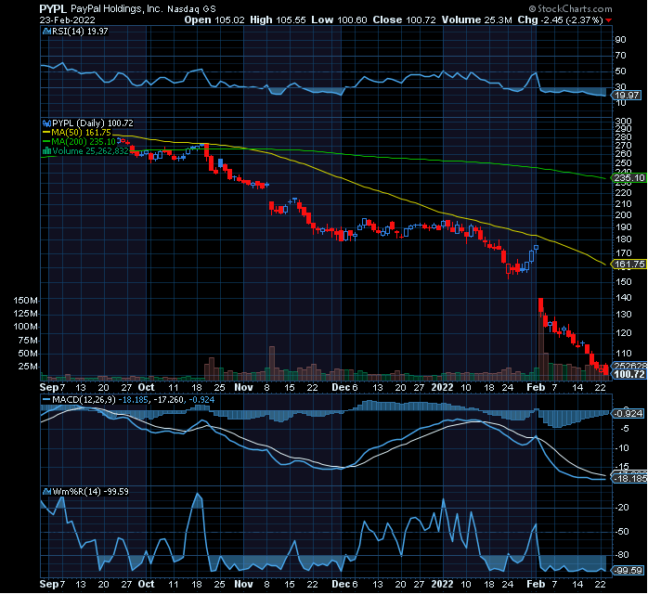Click the RSI(14) 19.97 legend text

pos(80,32)
